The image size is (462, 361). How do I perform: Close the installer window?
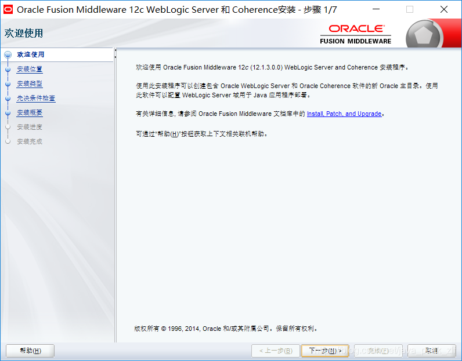444,9
